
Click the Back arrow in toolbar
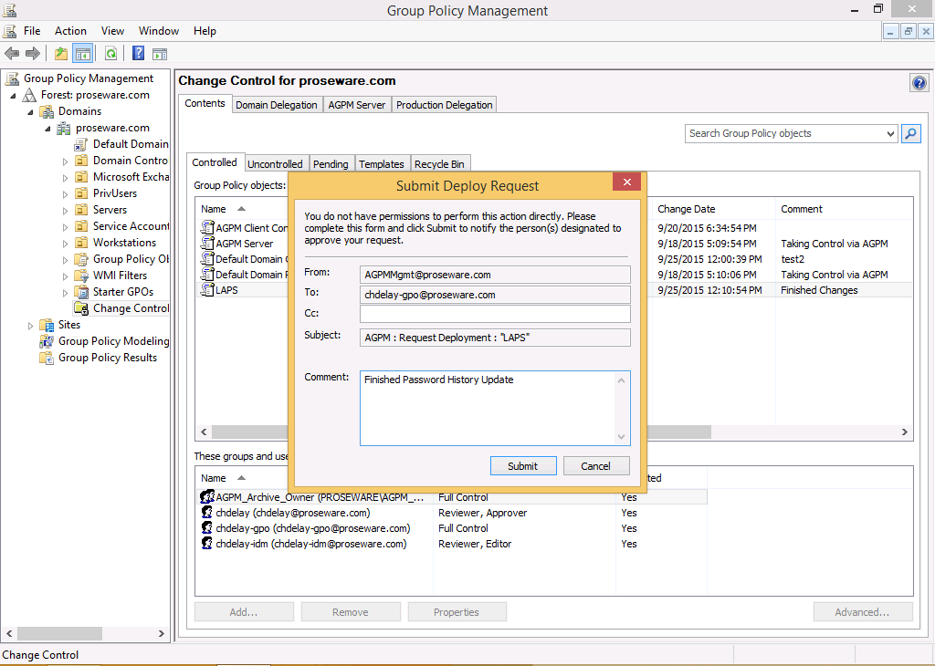coord(12,54)
